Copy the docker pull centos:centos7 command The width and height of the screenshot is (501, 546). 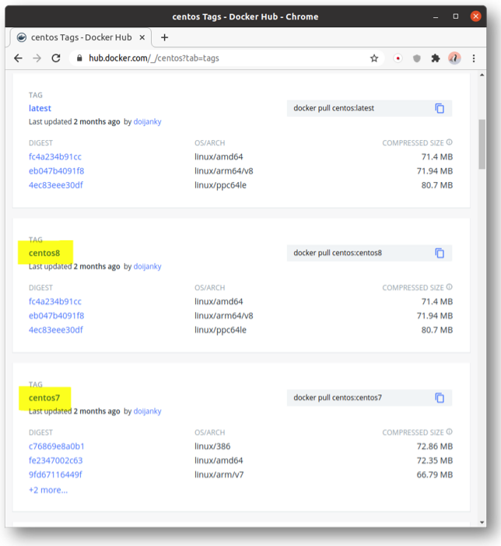coord(440,397)
